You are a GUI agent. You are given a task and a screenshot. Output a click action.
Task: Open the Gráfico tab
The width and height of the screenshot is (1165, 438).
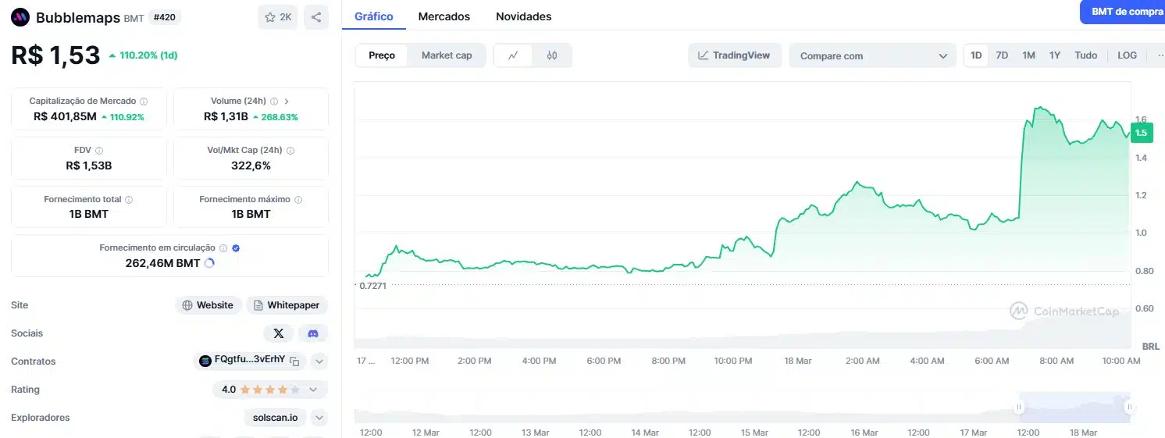(x=374, y=16)
